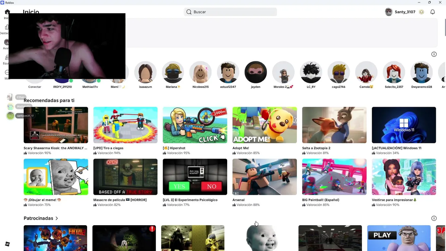446x251 pixels.
Task: Click Scary Shawarma Kiosk title text
Action: pos(55,148)
